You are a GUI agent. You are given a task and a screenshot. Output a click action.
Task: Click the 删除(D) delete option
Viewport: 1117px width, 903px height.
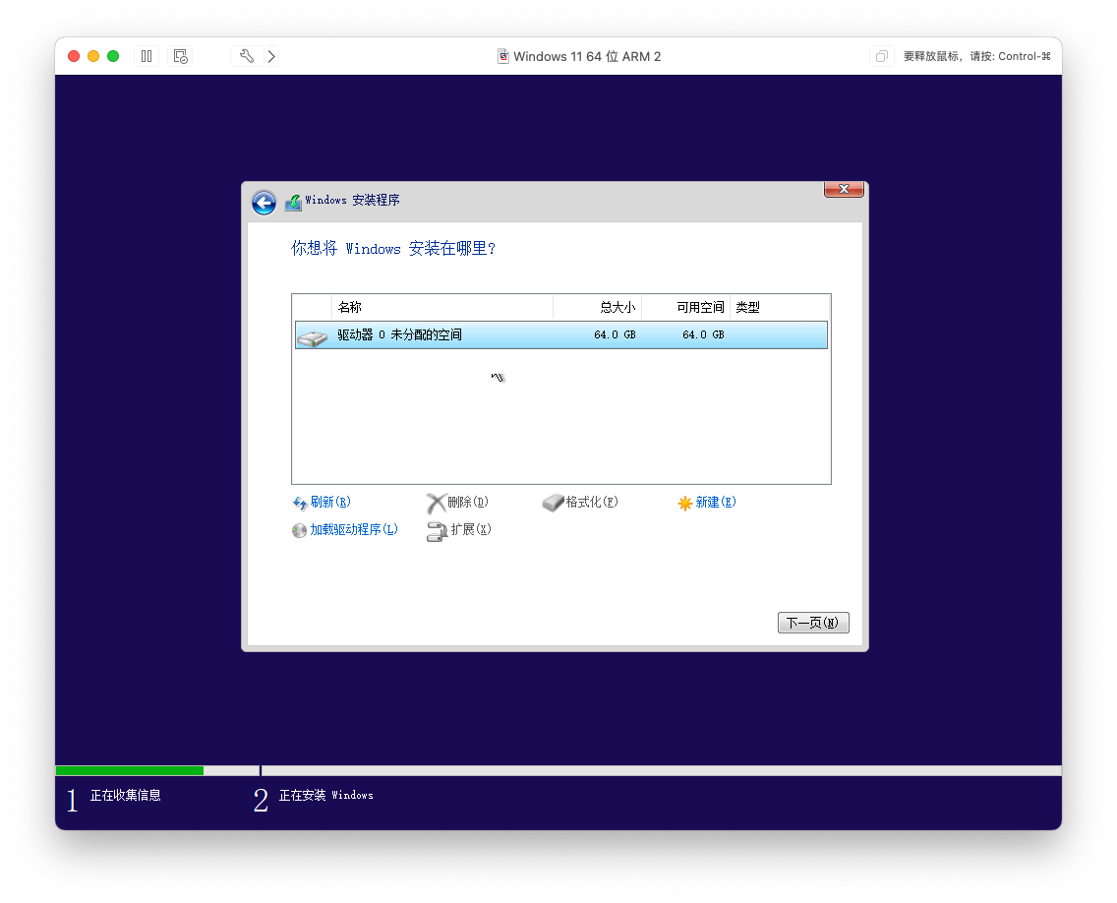click(468, 503)
